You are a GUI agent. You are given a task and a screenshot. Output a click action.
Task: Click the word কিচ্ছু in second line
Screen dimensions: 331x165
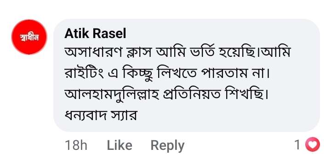pyautogui.click(x=135, y=74)
